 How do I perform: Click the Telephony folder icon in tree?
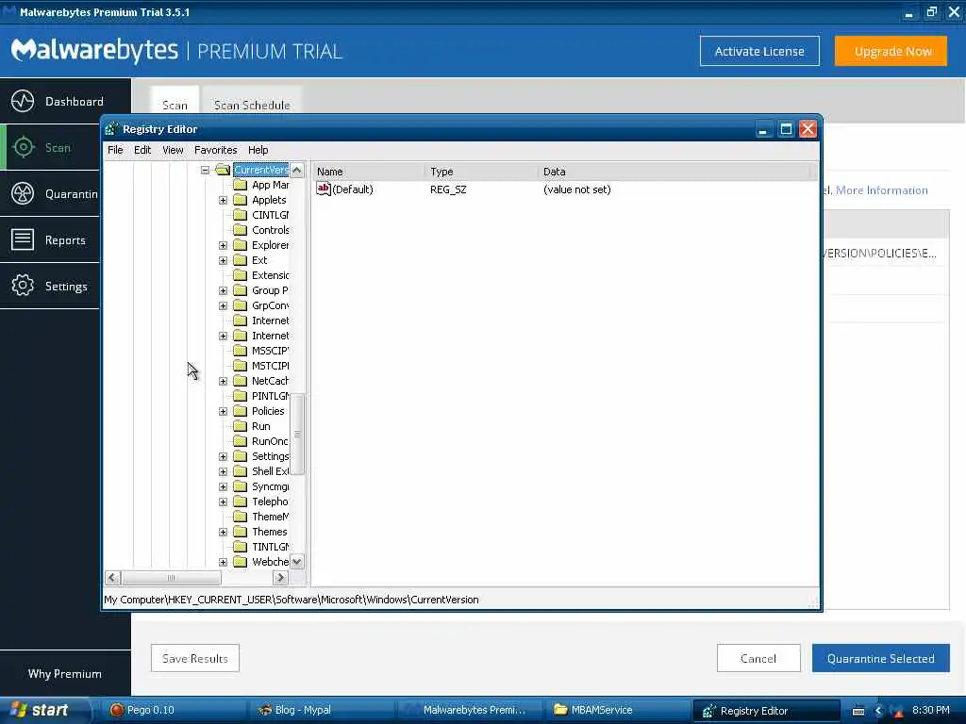[x=241, y=502]
